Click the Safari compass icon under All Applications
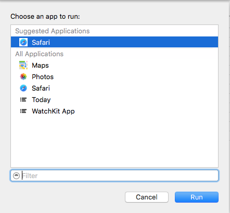Viewport: 230px width, 213px height. coord(23,88)
